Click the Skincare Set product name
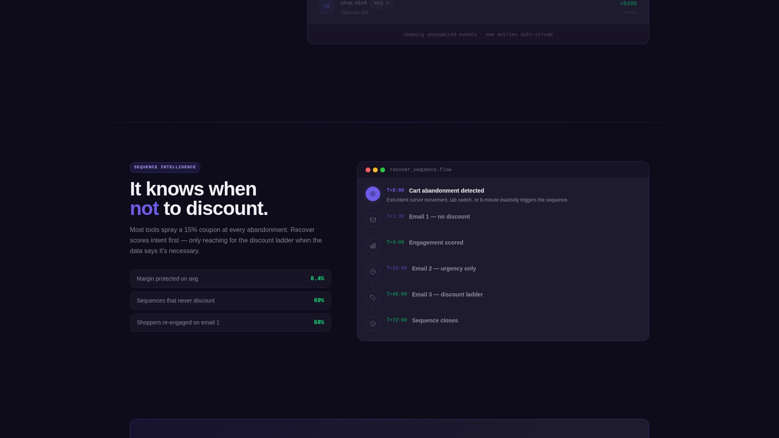Screen dimensions: 779x438 [354, 13]
